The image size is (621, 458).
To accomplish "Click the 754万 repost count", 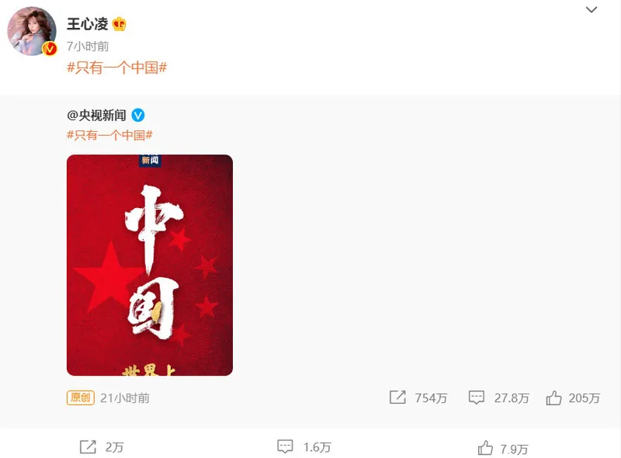I will pyautogui.click(x=431, y=397).
